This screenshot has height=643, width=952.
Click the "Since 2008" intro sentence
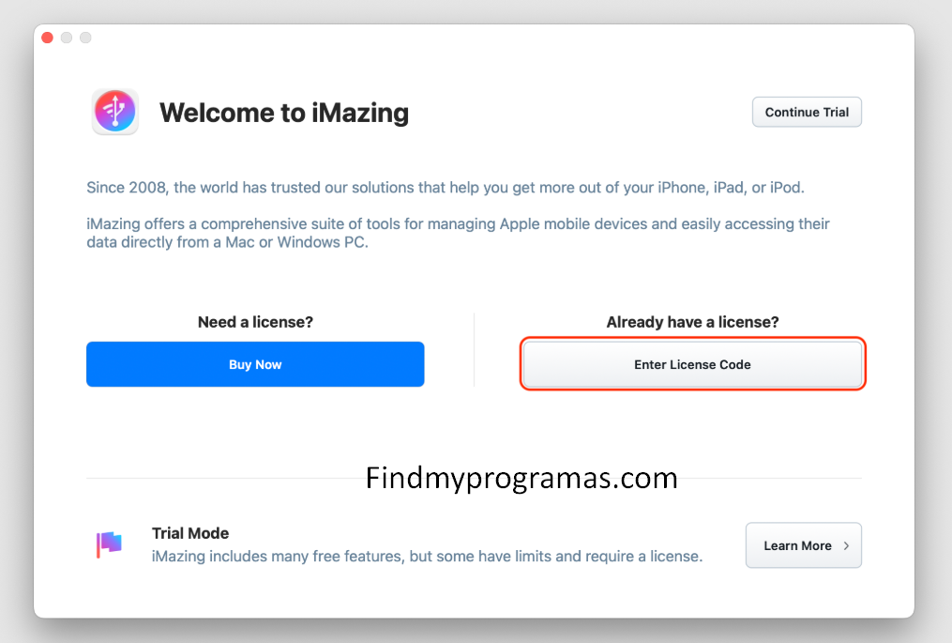[x=446, y=188]
